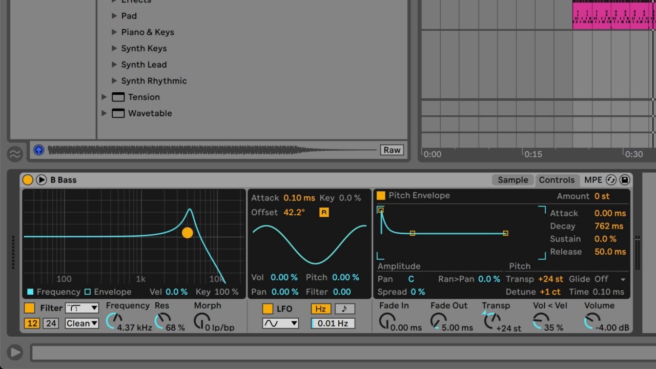Toggle the Filter on/off switch
The image size is (656, 369).
(x=30, y=308)
